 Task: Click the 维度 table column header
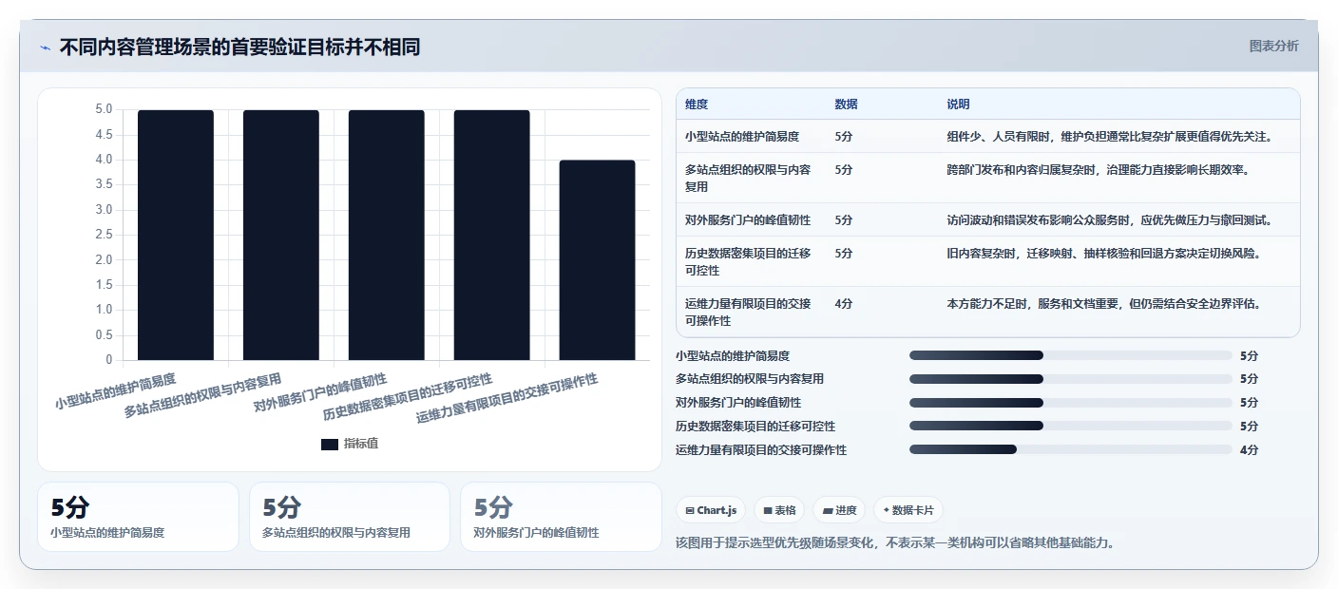[697, 104]
